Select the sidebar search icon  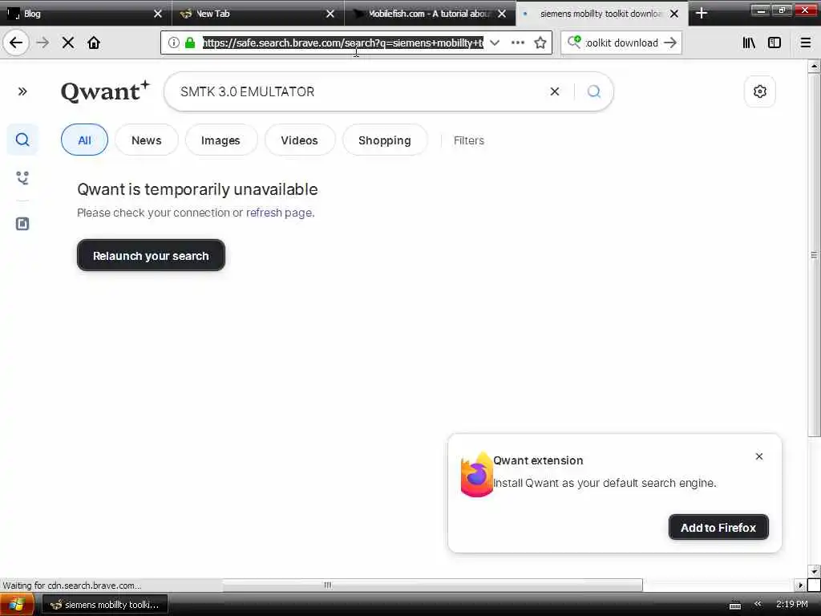point(22,140)
